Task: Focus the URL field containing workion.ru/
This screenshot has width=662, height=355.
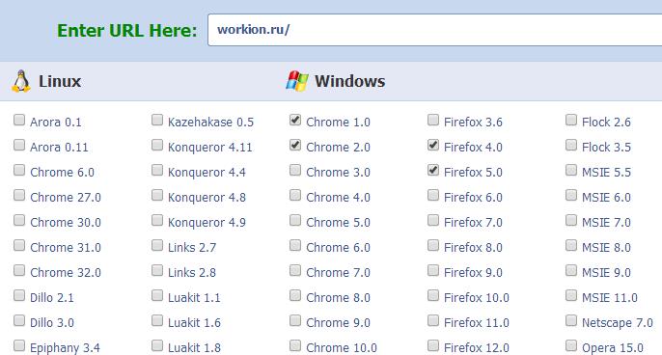Action: pos(435,30)
